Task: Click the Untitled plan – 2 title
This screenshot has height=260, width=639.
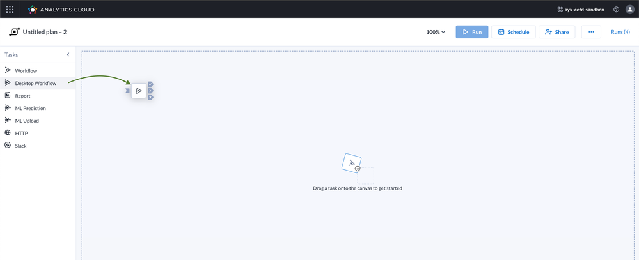Action: (x=45, y=32)
